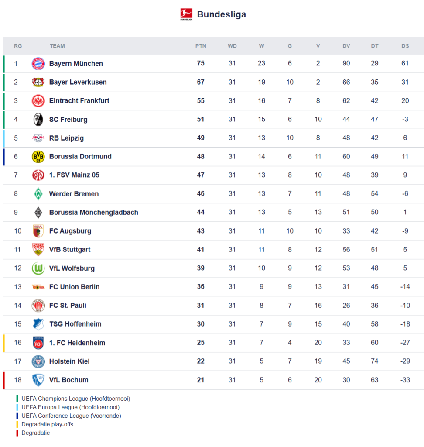Open the FC St. Pauli team page
Image resolution: width=424 pixels, height=447 pixels.
pos(68,306)
